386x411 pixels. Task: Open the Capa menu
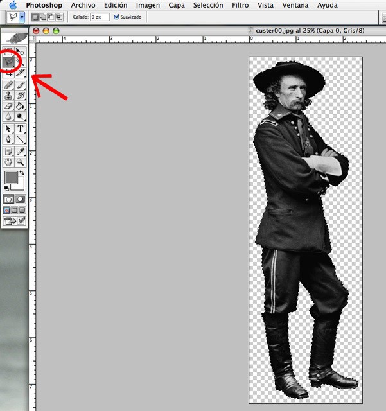tap(177, 5)
